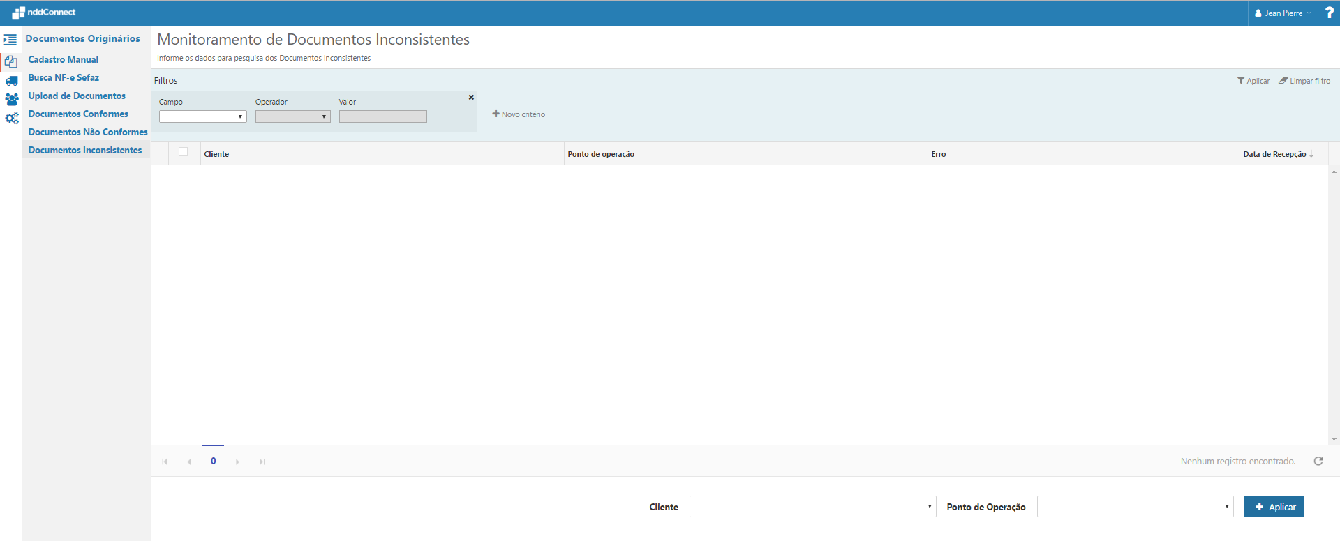Open the Campo dropdown
This screenshot has width=1340, height=541.
tap(202, 116)
